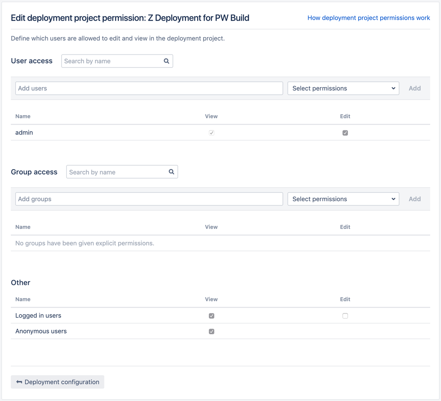This screenshot has height=401, width=441.
Task: Focus the Add groups input field
Action: (x=149, y=199)
